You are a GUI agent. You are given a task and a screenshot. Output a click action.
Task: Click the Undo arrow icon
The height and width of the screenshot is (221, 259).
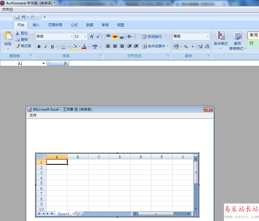(24, 17)
